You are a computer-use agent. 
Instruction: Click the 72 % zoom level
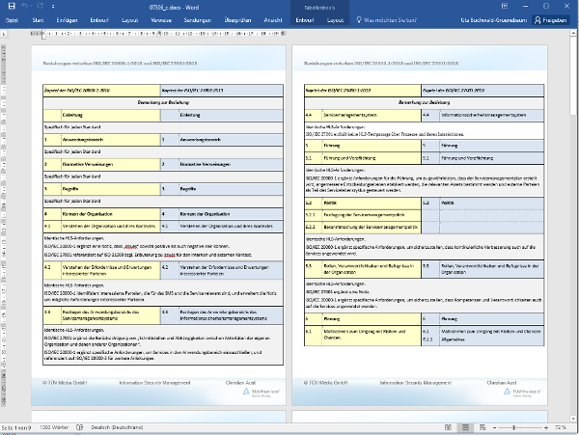(x=560, y=427)
